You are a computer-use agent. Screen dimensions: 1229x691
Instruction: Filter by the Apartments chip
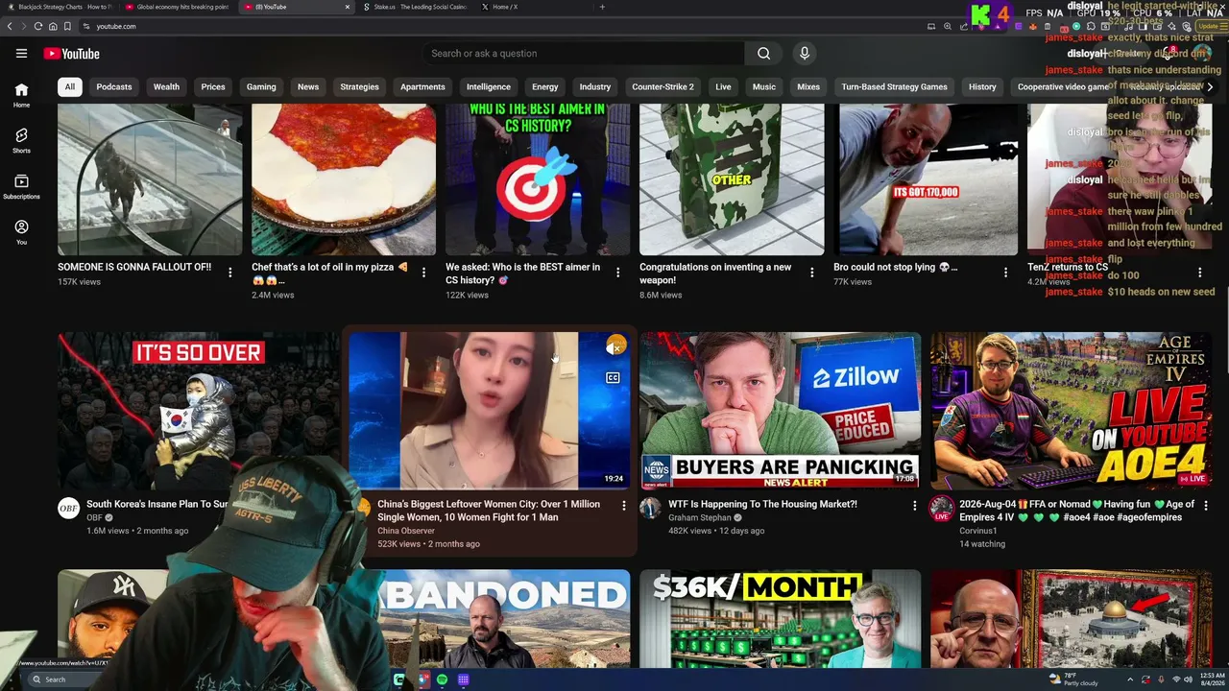tap(422, 87)
